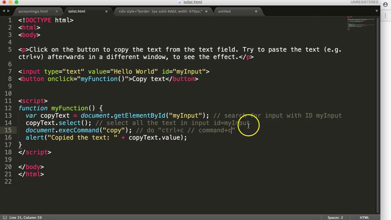Viewport: 391px width, 220px height.
Task: Click the alert call on line 16
Action: [35, 137]
